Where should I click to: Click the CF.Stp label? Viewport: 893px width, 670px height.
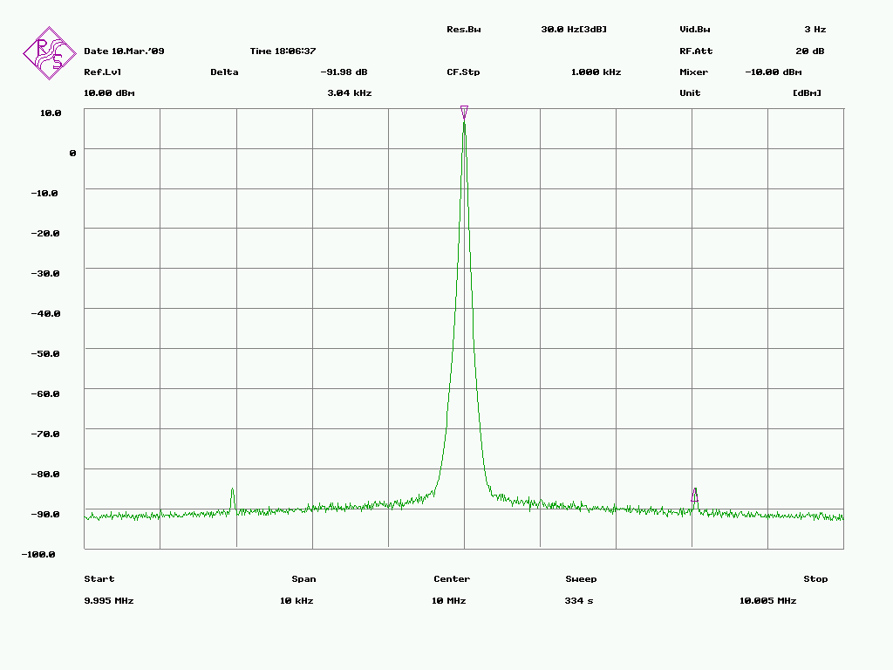(x=463, y=72)
